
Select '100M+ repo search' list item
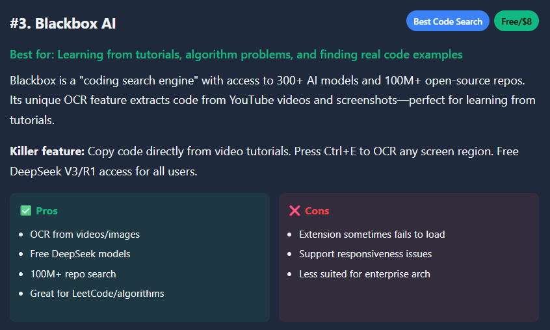(x=73, y=273)
